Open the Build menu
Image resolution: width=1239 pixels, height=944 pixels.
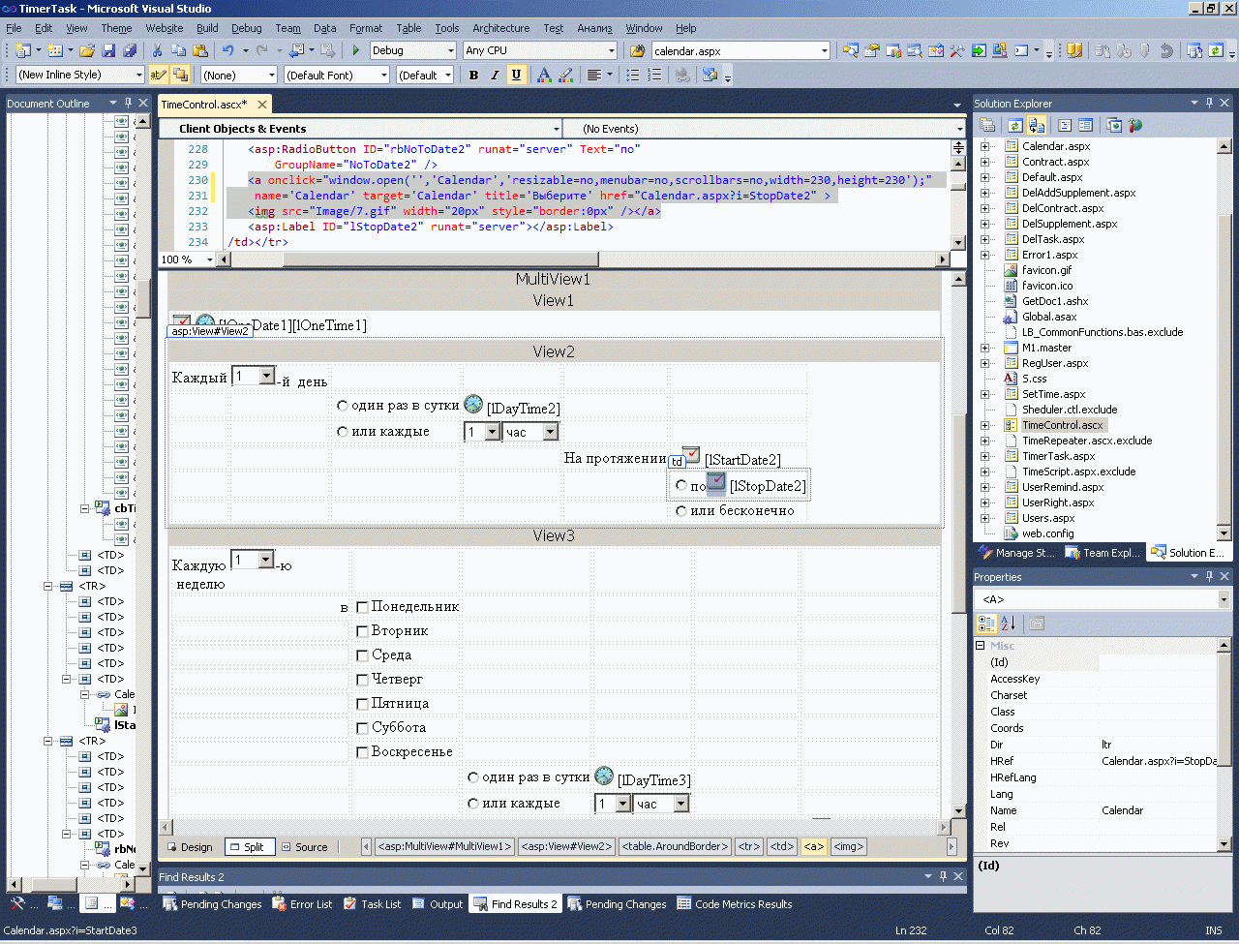tap(207, 28)
